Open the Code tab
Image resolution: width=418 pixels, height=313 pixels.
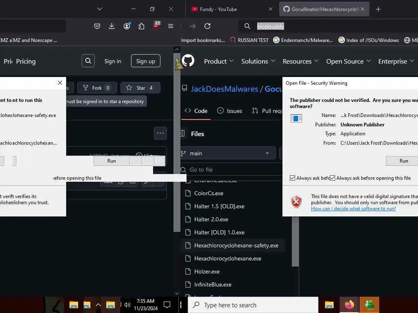[x=196, y=111]
